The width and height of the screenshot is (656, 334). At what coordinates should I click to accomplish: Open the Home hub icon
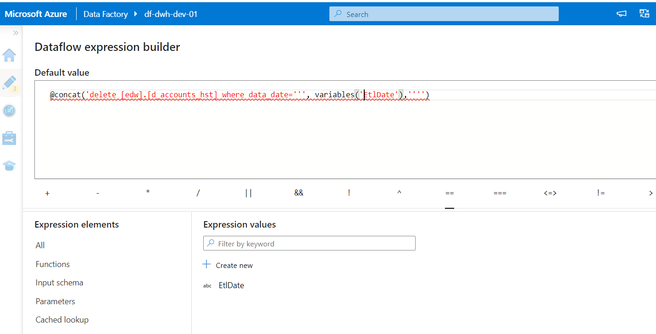tap(9, 55)
